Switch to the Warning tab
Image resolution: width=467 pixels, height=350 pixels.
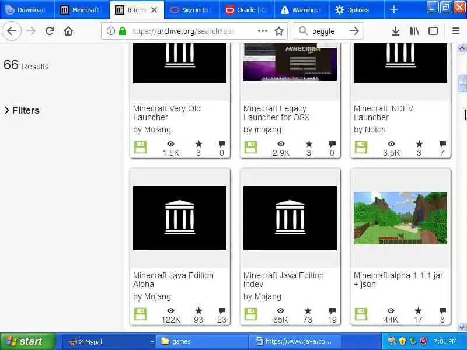(x=302, y=10)
